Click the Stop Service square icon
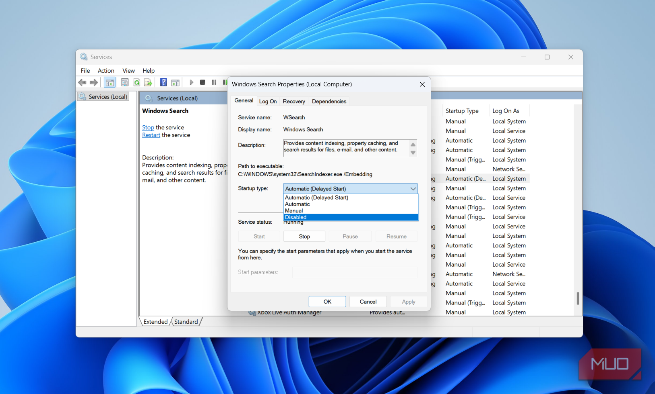 [x=202, y=82]
